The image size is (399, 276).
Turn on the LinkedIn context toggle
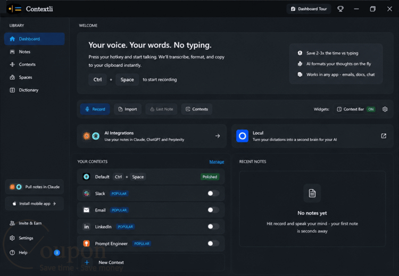click(x=213, y=227)
